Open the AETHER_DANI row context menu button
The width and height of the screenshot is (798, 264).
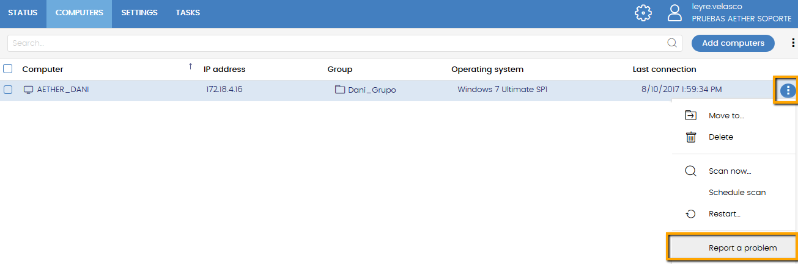(x=788, y=91)
